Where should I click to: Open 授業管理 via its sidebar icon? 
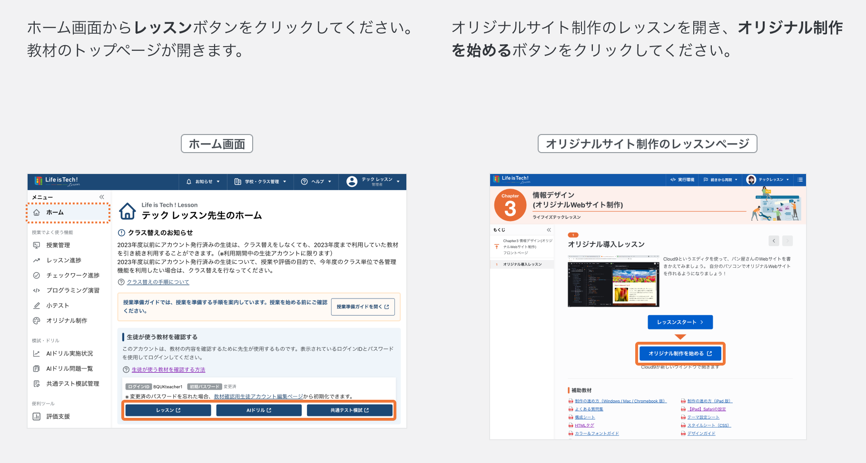point(37,245)
